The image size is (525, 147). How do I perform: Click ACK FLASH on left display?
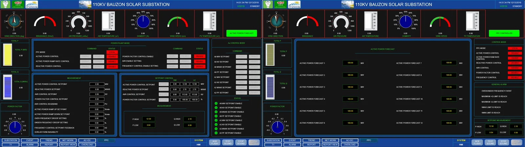coord(215,142)
